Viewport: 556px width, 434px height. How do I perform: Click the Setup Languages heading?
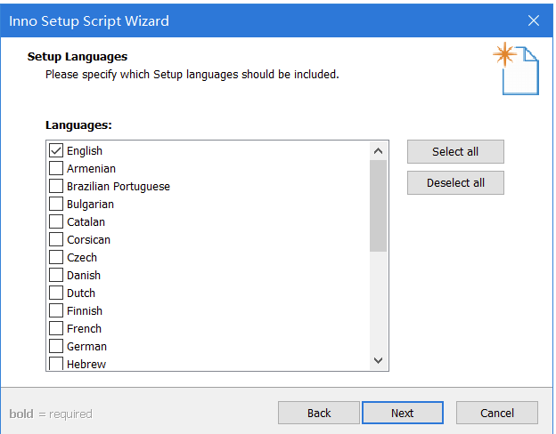point(78,56)
